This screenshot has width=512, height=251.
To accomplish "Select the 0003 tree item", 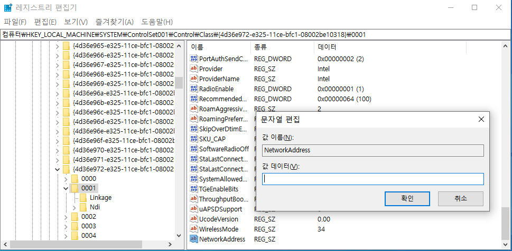I will coord(88,226).
